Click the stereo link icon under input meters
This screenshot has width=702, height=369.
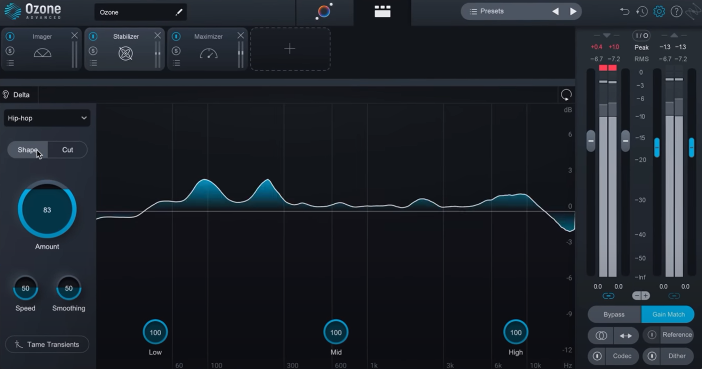coord(608,296)
